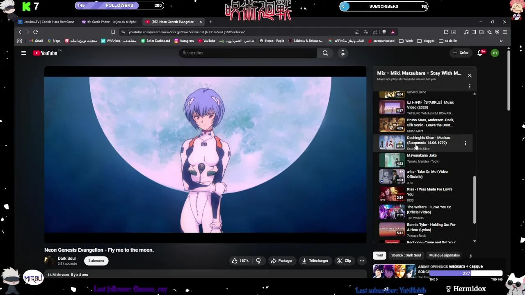The height and width of the screenshot is (295, 525).
Task: Go back in browser history
Action: tap(20, 32)
